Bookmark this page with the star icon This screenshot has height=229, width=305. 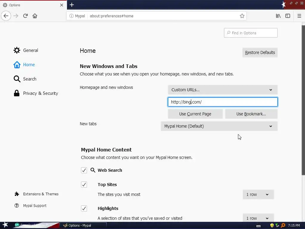point(242,16)
